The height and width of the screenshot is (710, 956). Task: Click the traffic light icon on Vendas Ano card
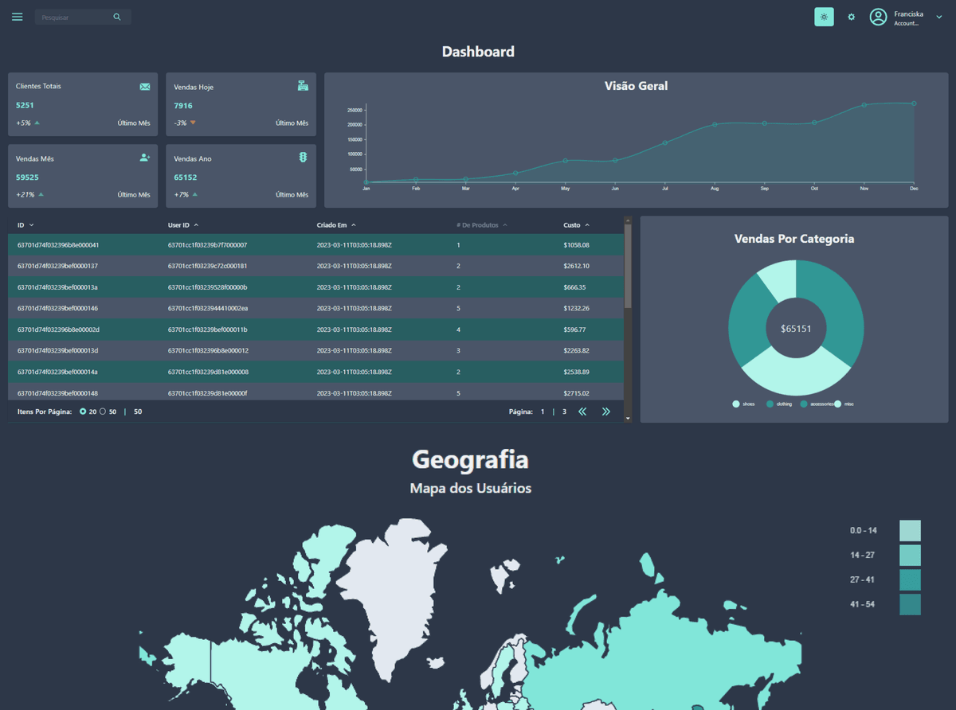(x=303, y=157)
